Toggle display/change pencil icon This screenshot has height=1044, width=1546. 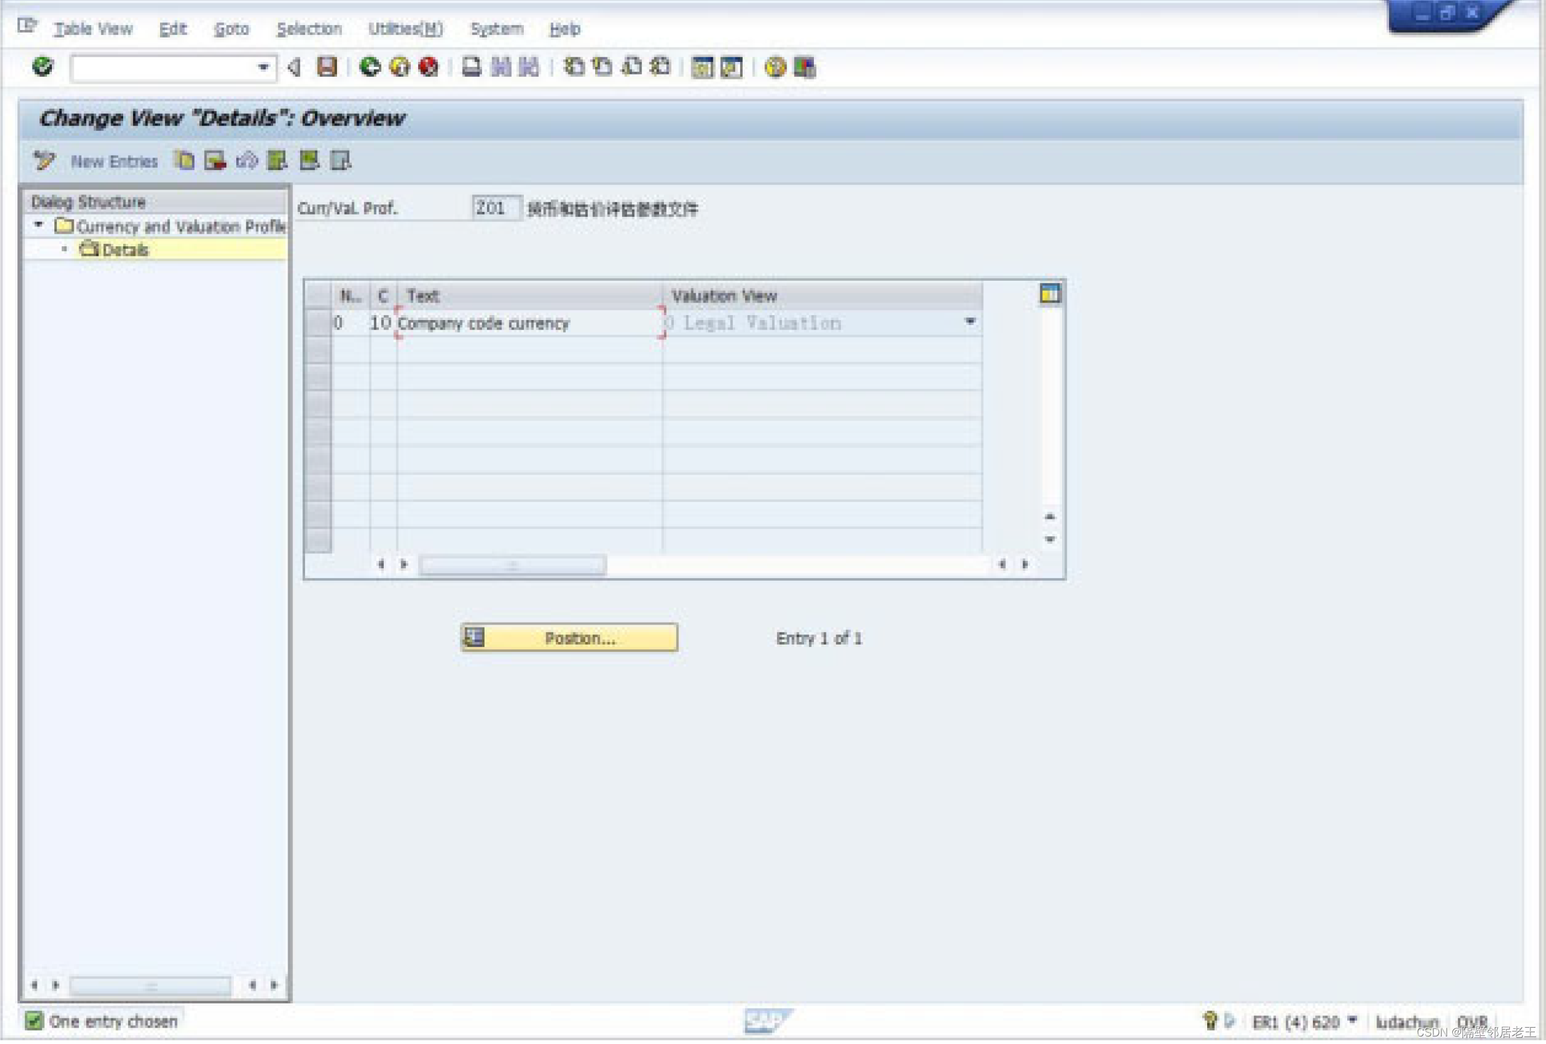pos(44,161)
